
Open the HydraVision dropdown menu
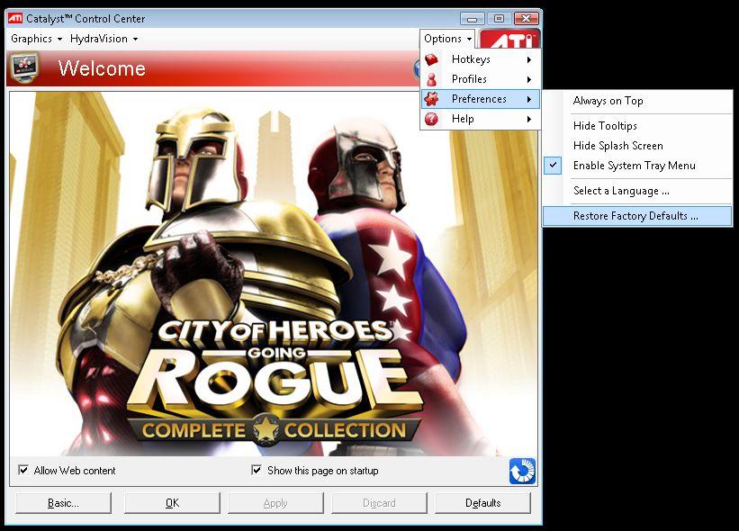[x=104, y=39]
